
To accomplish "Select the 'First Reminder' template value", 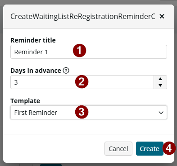I will point(36,113).
